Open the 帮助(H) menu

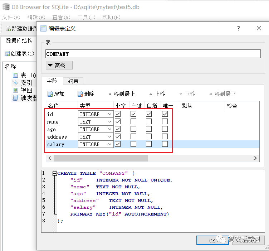tap(111, 17)
